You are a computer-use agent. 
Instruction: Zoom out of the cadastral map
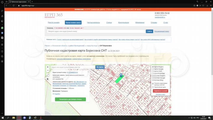pyautogui.click(x=48, y=70)
